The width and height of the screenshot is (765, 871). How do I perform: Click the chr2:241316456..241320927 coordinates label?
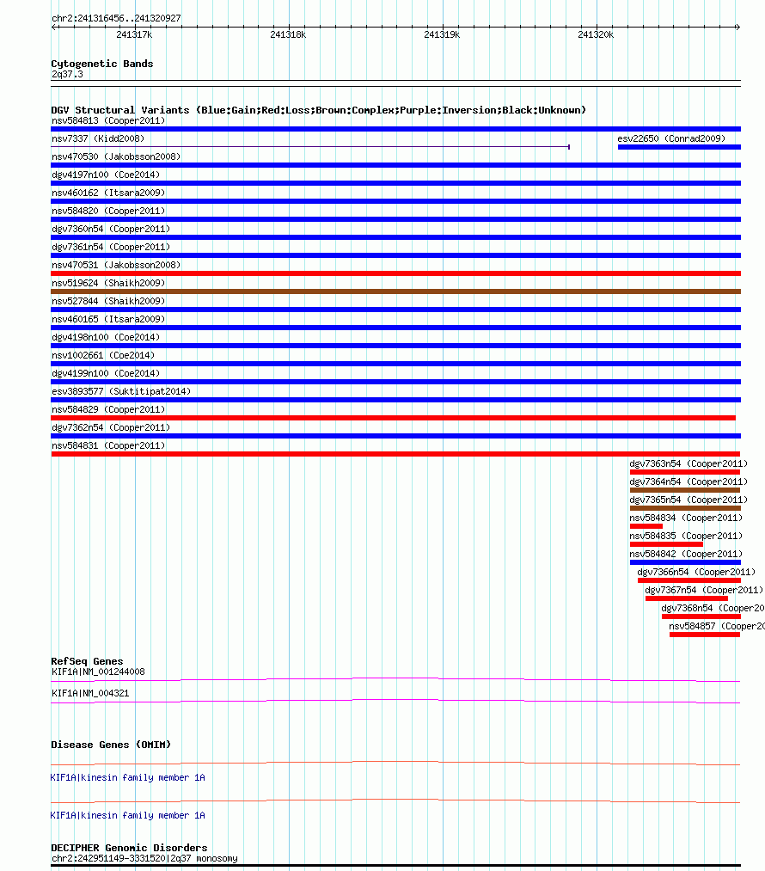coord(116,18)
